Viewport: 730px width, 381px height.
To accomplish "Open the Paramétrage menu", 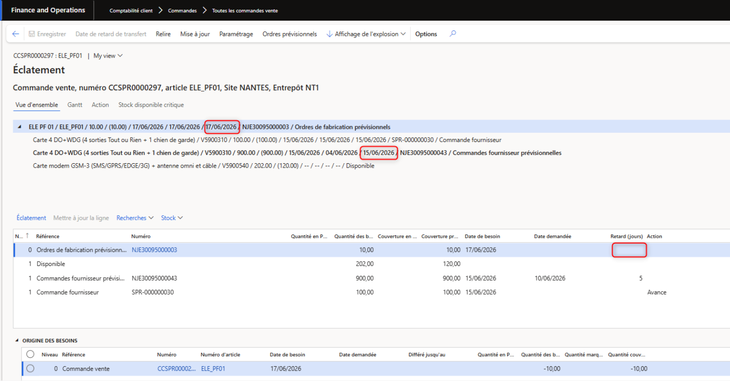I will (236, 34).
